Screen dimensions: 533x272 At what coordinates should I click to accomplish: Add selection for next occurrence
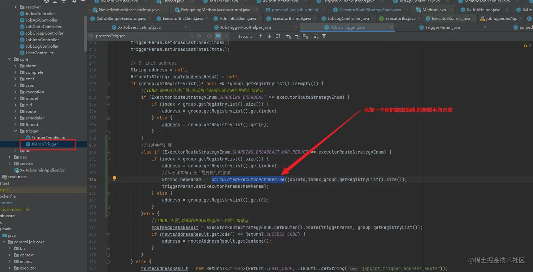289,36
